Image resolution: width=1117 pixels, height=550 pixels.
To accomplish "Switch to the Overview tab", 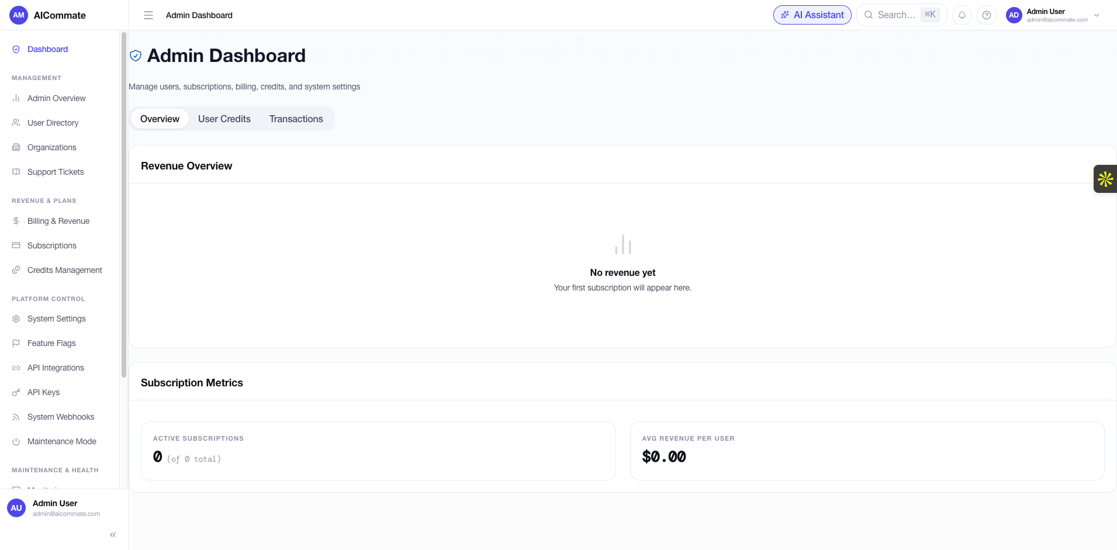I will pos(160,119).
